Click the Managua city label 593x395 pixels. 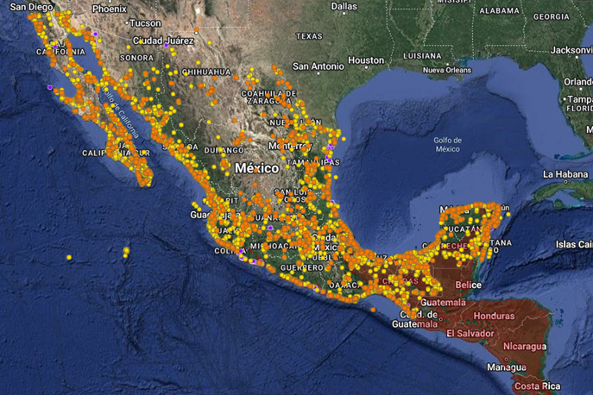point(507,367)
